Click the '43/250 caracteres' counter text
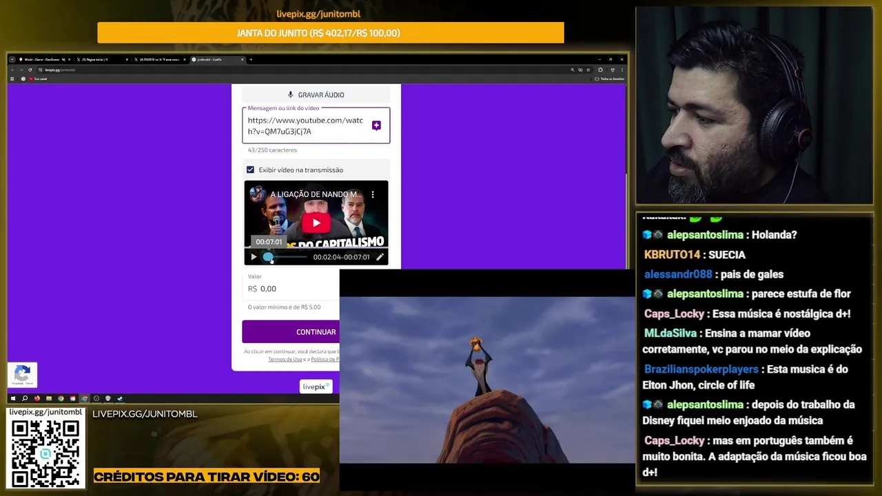 [x=272, y=150]
